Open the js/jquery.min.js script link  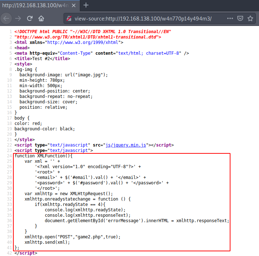pyautogui.click(x=126, y=145)
